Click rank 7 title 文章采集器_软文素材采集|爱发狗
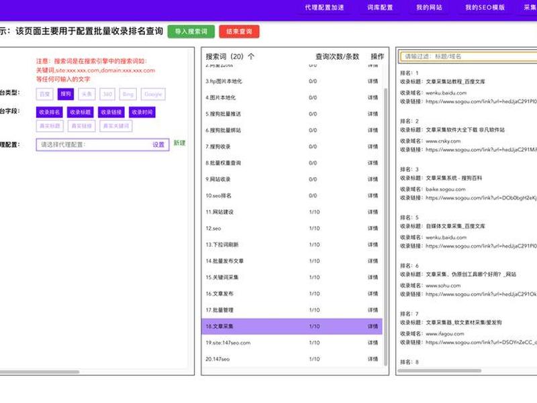The width and height of the screenshot is (537, 403). pos(463,322)
